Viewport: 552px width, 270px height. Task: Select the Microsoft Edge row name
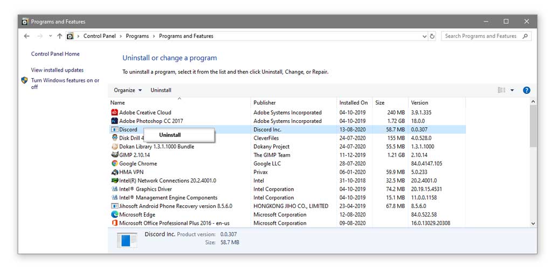137,214
